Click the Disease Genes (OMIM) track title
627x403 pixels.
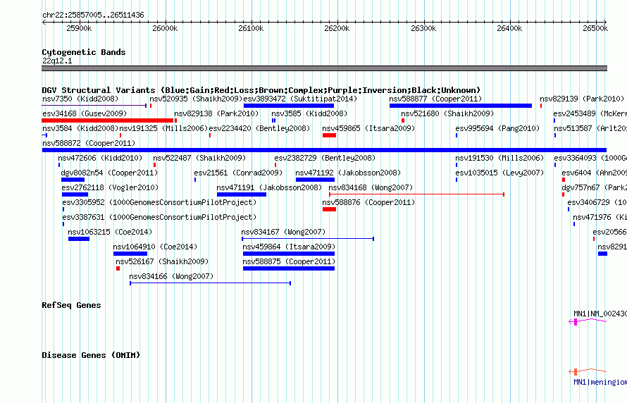(91, 355)
